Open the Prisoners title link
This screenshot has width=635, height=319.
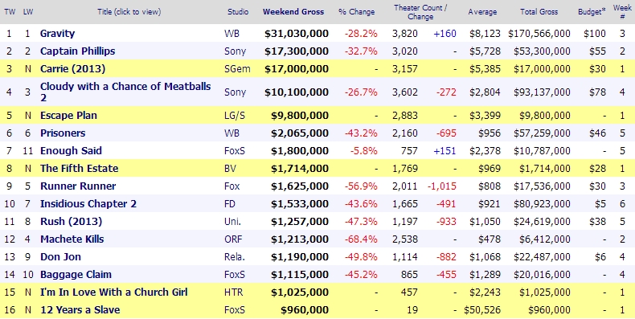pyautogui.click(x=63, y=133)
